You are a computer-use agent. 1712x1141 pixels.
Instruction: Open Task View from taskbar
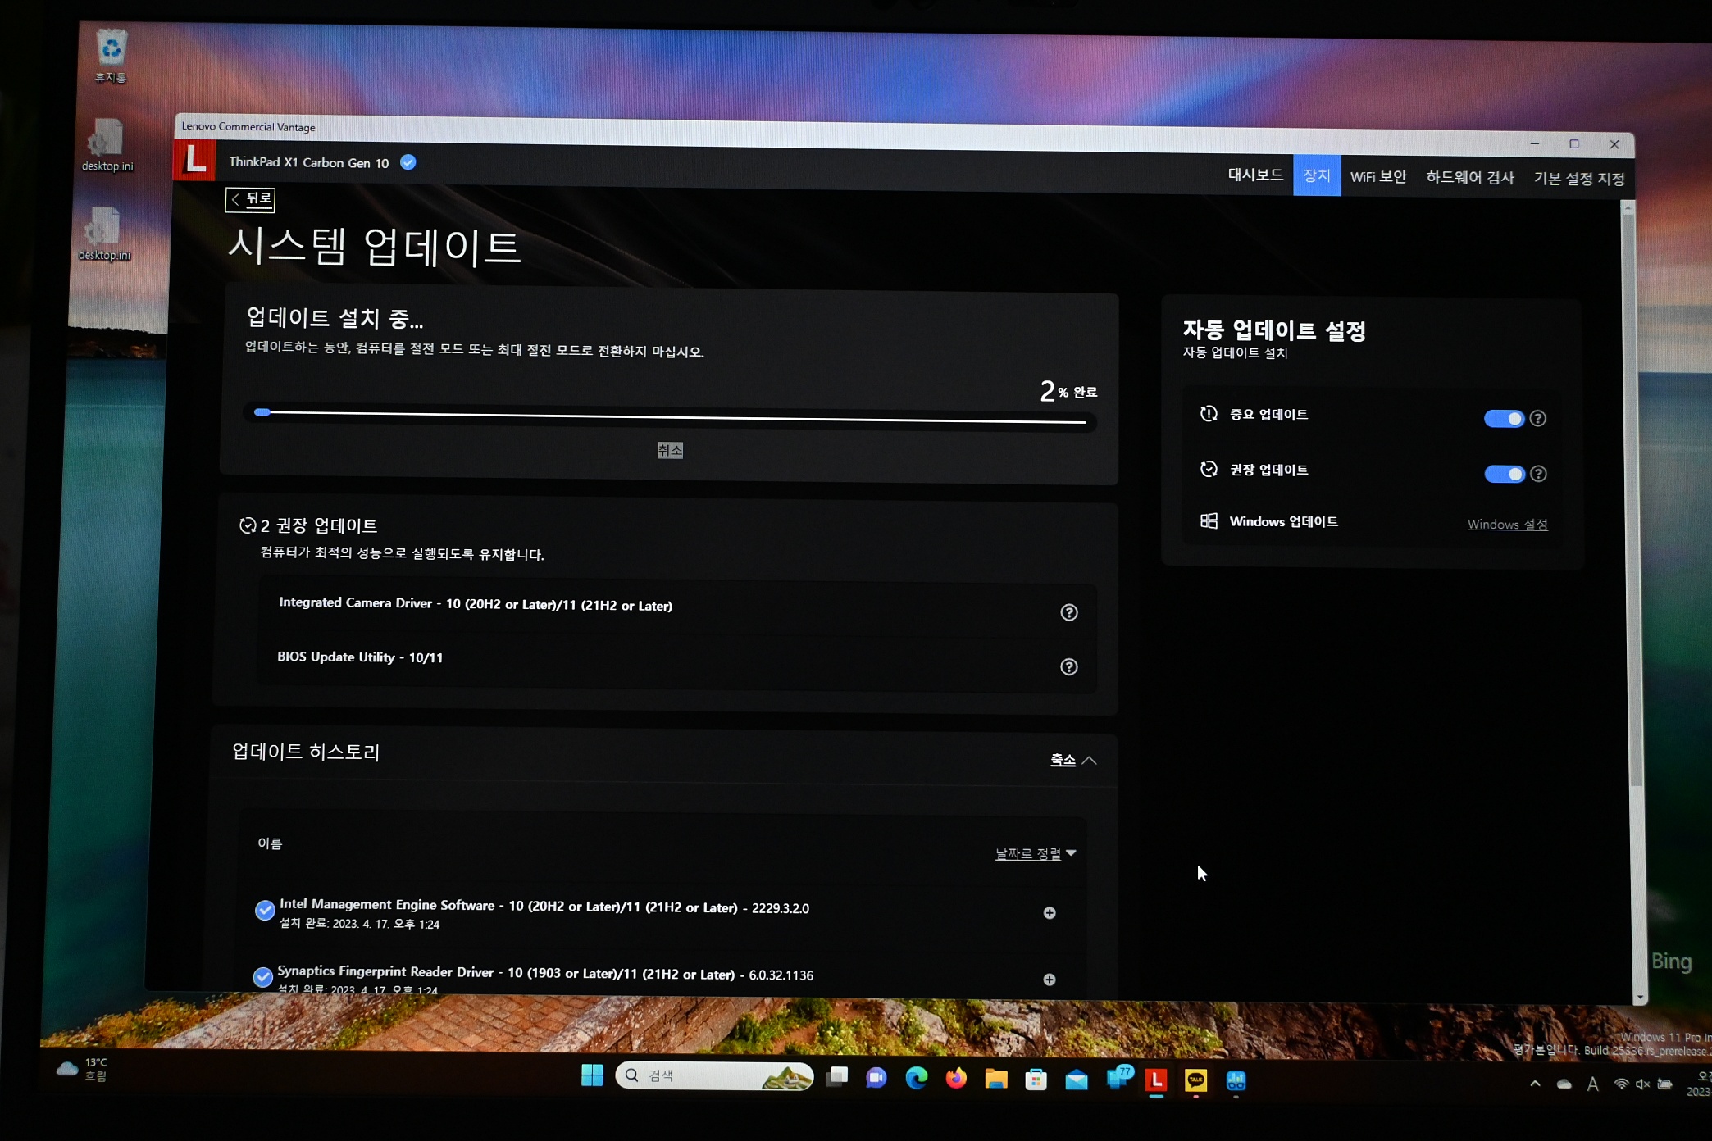[836, 1076]
